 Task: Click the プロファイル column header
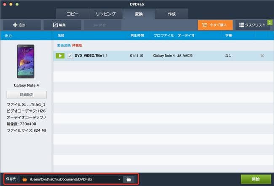click(164, 35)
